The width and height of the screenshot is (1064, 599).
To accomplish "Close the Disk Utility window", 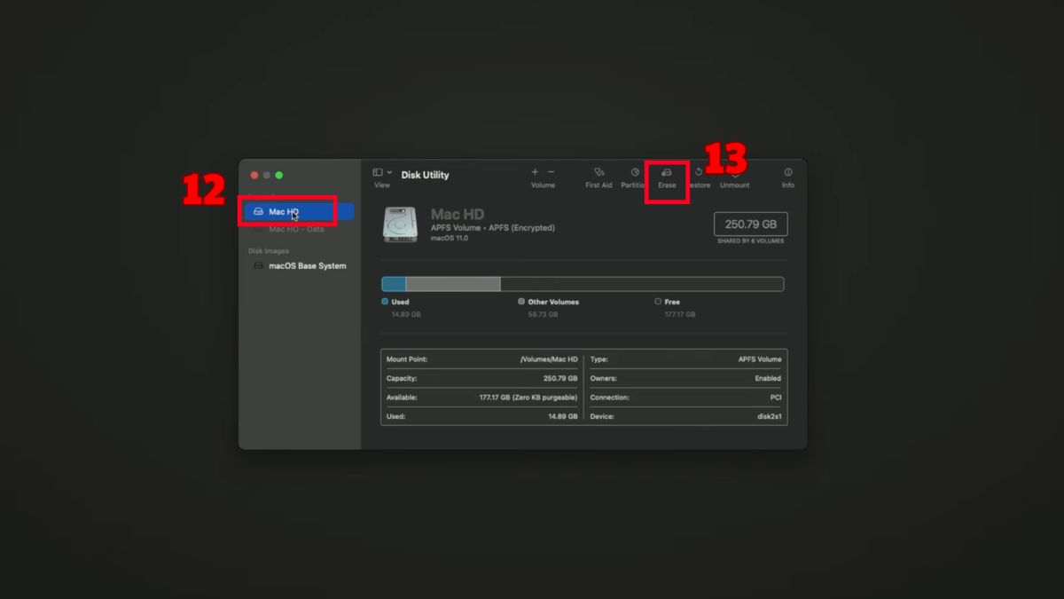I will 254,176.
